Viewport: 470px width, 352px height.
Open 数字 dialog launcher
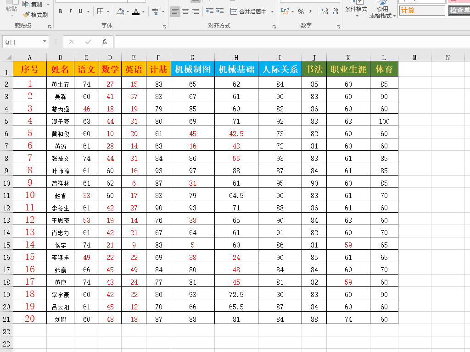338,27
